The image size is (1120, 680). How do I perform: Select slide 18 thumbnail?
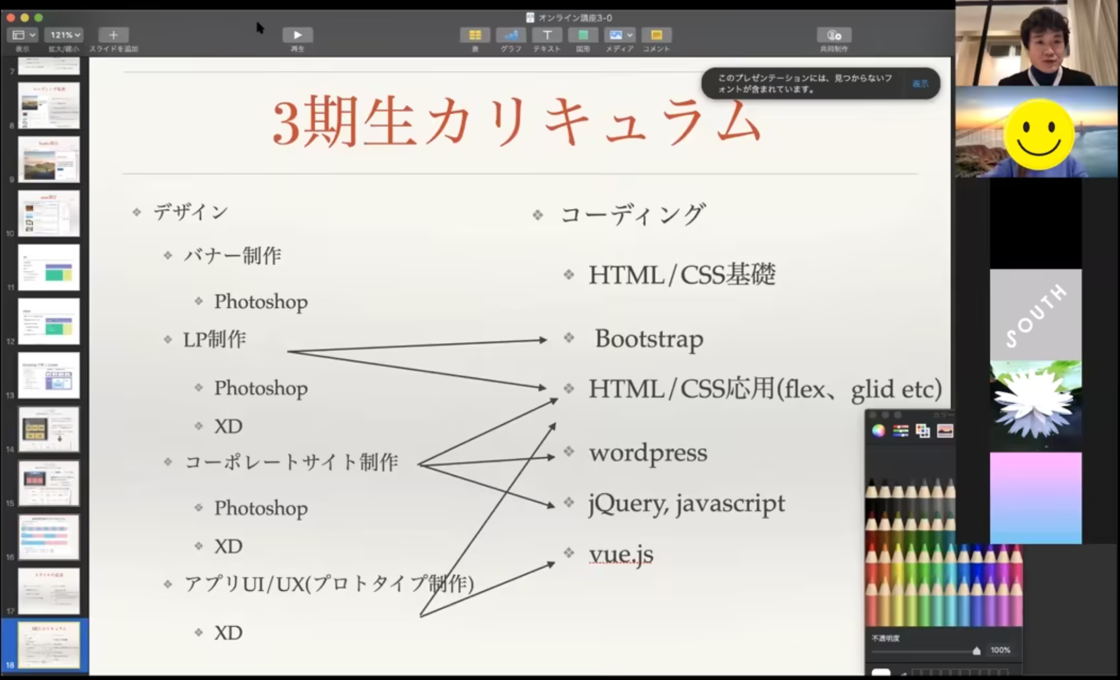click(49, 645)
